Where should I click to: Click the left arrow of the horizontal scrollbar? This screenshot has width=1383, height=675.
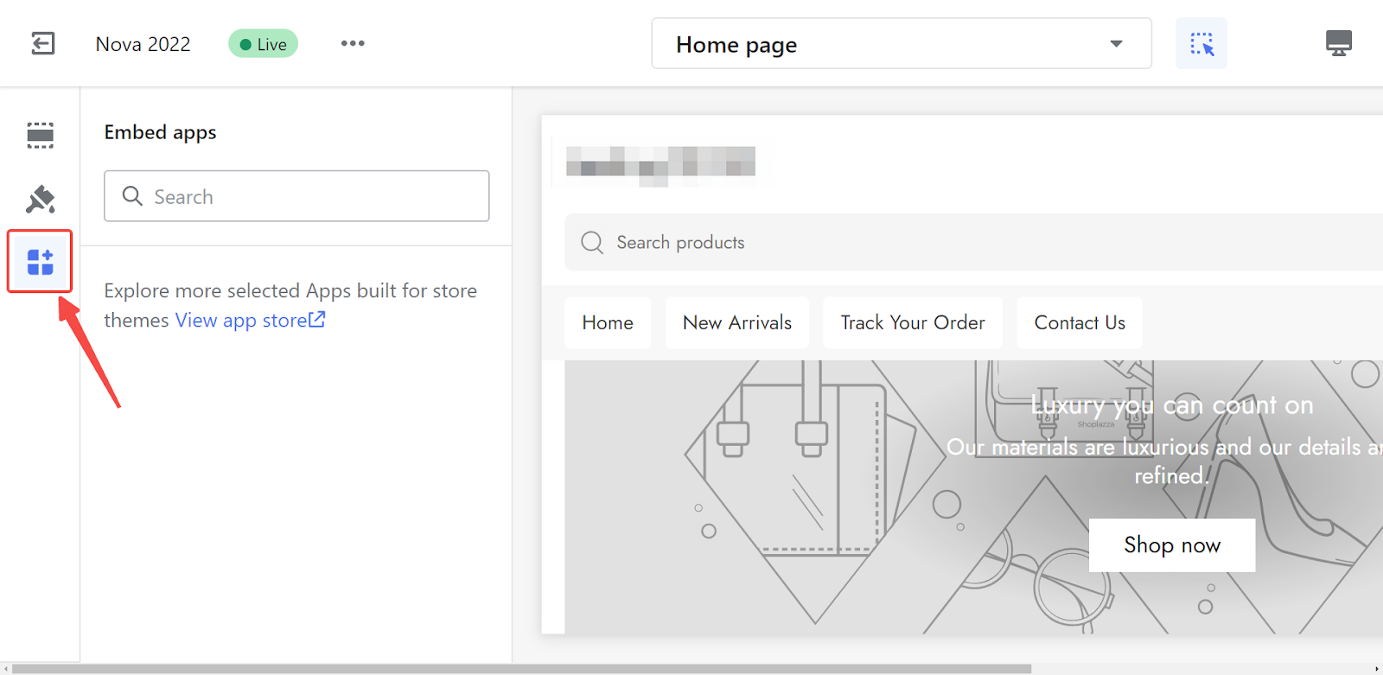(5, 669)
